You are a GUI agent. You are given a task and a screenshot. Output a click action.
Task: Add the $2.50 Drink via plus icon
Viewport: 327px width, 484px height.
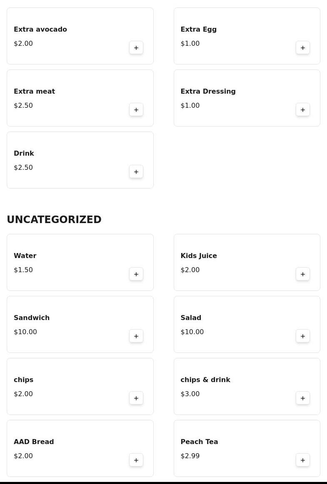tap(136, 172)
